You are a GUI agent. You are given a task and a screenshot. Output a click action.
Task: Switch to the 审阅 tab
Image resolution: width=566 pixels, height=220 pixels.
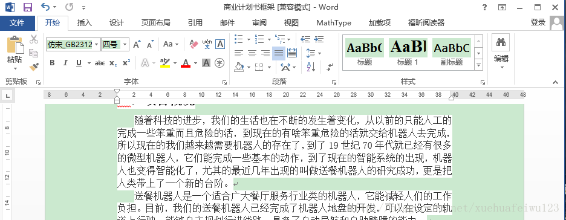(259, 23)
